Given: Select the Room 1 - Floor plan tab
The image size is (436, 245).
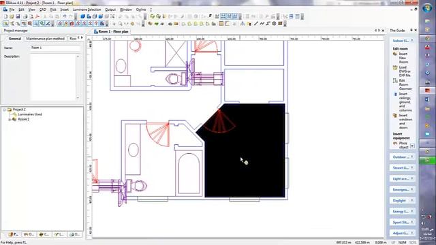Looking at the screenshot, I should pyautogui.click(x=111, y=32).
